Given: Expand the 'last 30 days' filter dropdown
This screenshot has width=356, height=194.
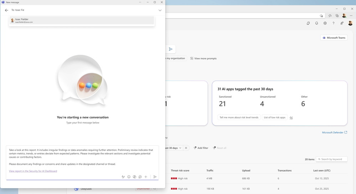Looking at the screenshot, I should [174, 148].
